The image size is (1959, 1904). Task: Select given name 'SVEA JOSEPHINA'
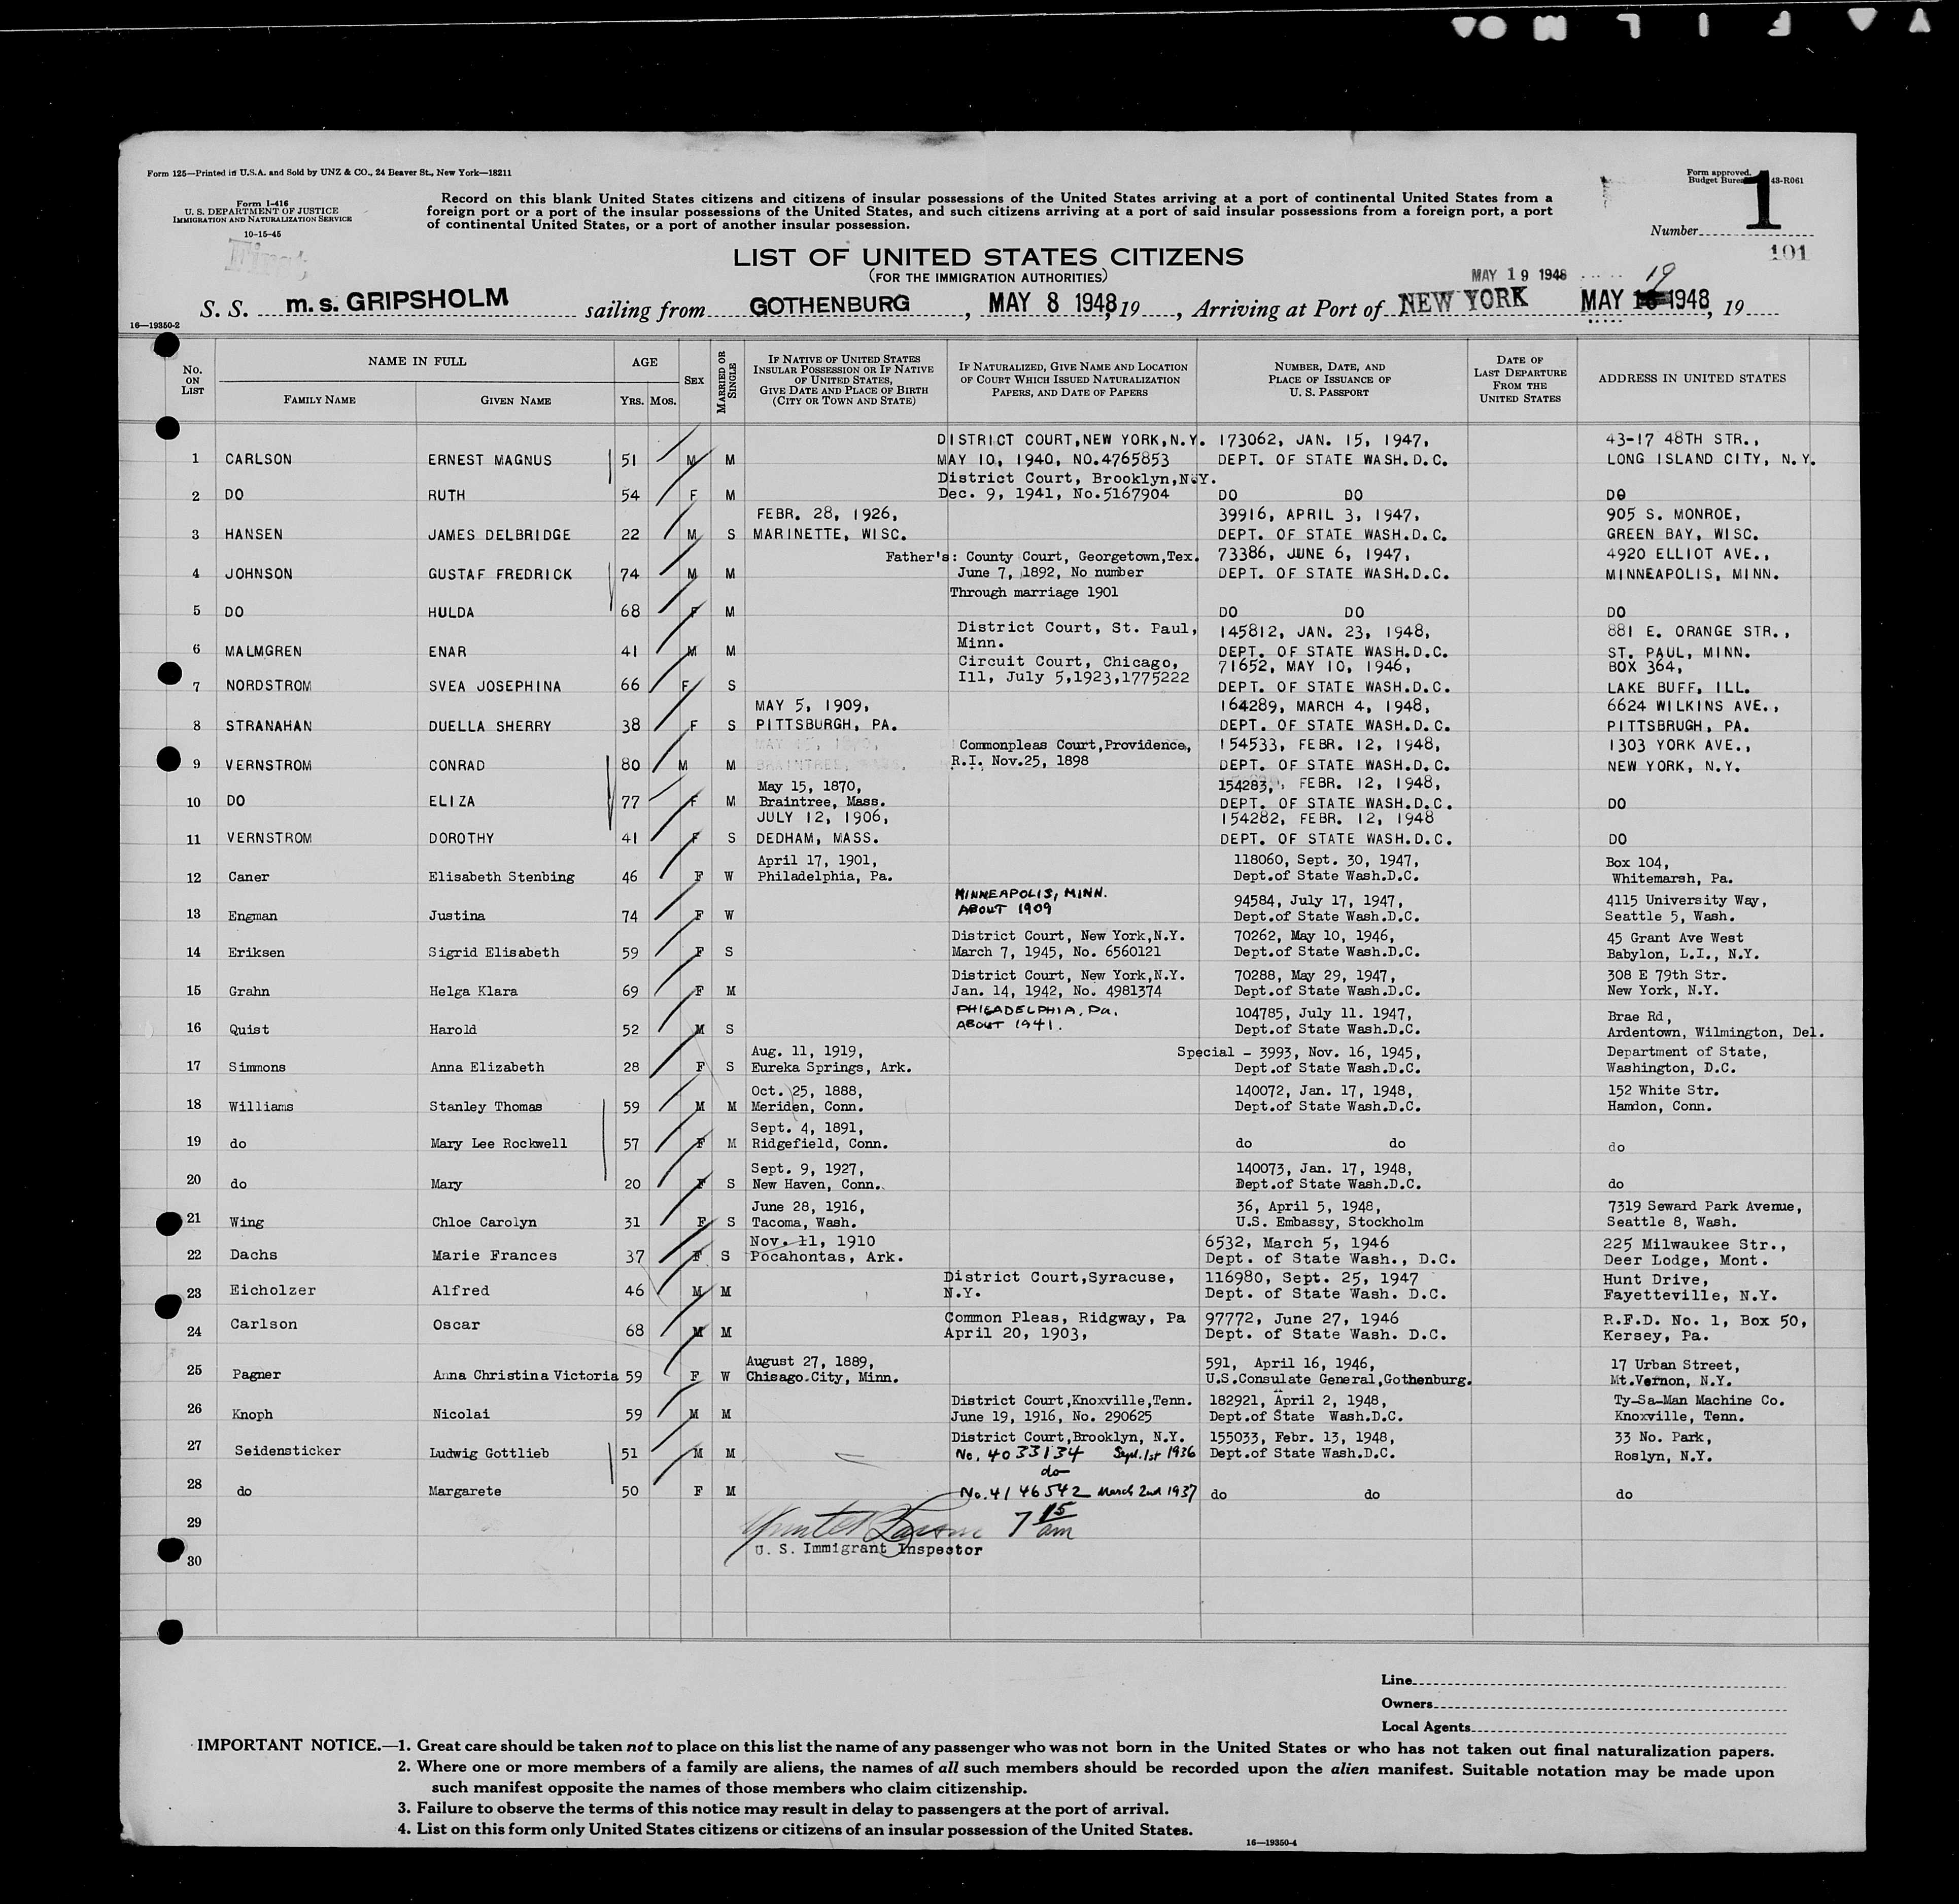click(x=494, y=687)
